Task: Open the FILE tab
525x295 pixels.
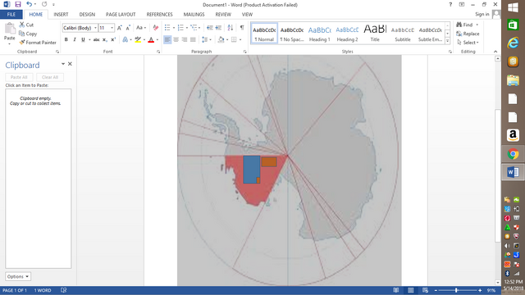Action: [11, 15]
